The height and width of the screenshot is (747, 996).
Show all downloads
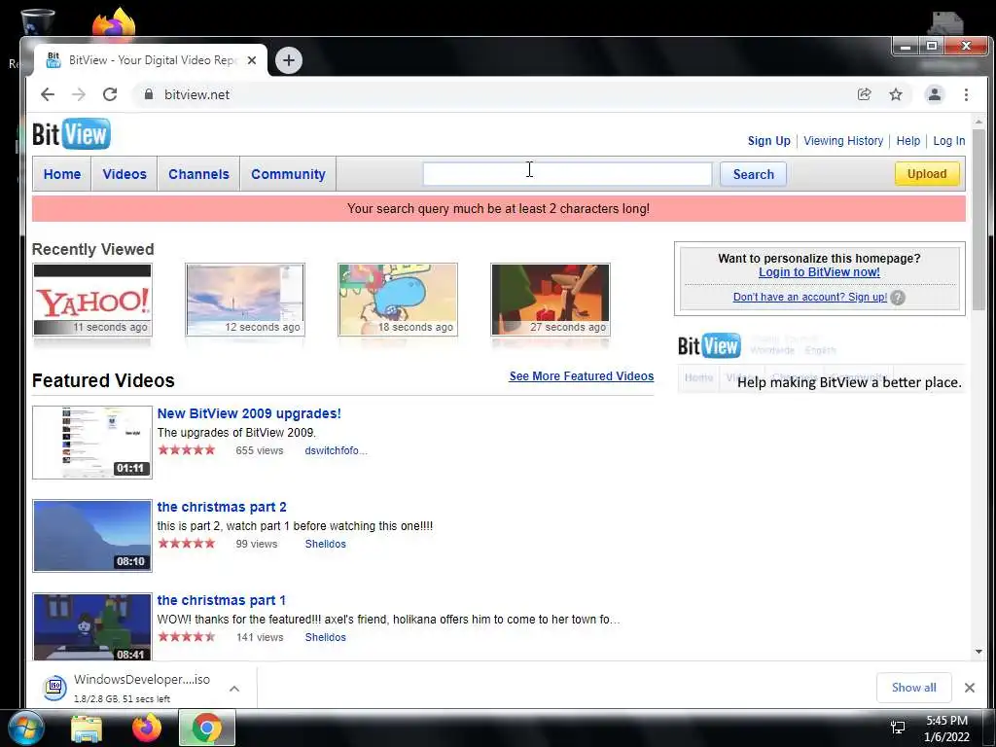(913, 688)
